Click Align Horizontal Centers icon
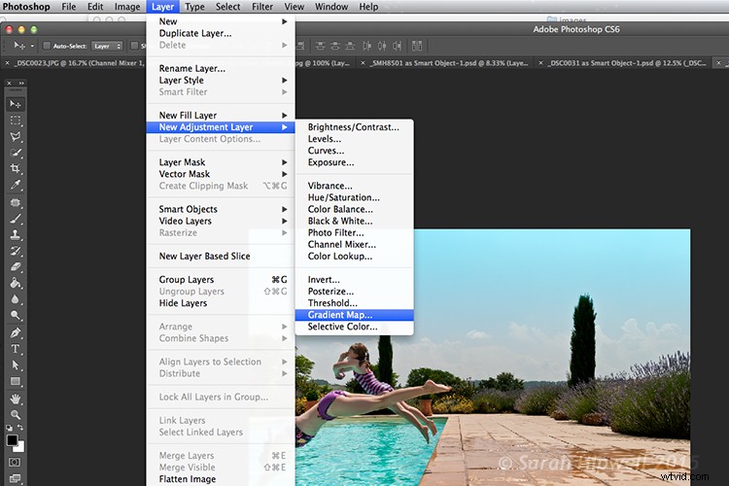The width and height of the screenshot is (729, 486). (382, 46)
